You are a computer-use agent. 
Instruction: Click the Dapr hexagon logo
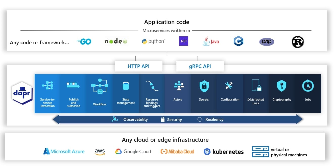[22, 93]
